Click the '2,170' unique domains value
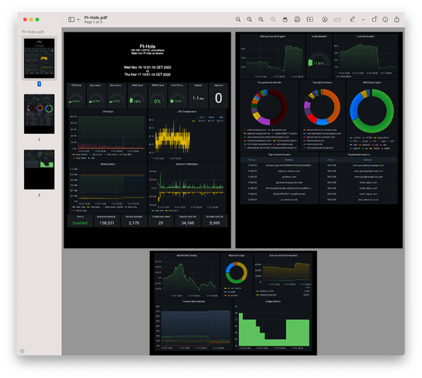Image resolution: width=422 pixels, height=378 pixels. [x=134, y=223]
